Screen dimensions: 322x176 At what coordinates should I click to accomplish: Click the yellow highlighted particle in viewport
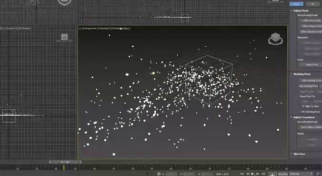pos(153,73)
